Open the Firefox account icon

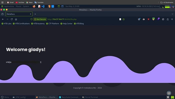pyautogui.click(x=139, y=19)
